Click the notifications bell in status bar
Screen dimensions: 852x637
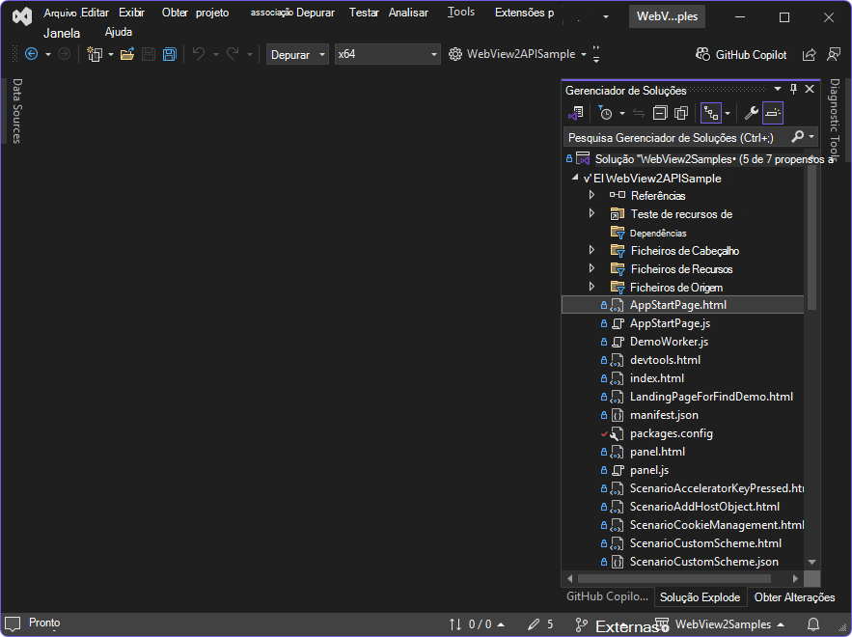coord(812,624)
